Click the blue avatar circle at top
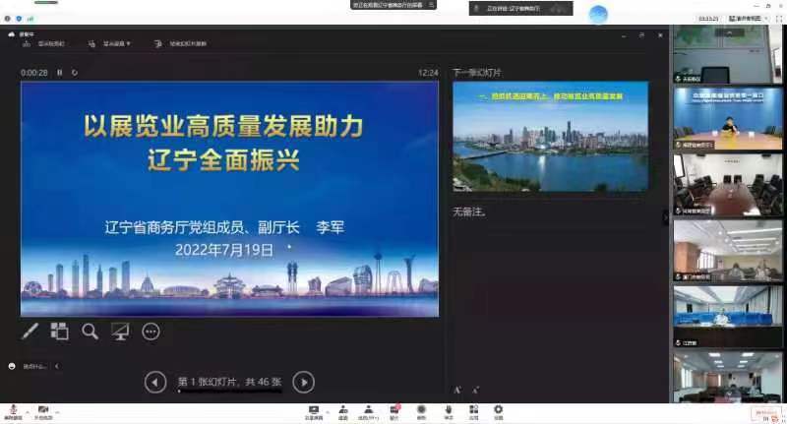 tap(598, 14)
